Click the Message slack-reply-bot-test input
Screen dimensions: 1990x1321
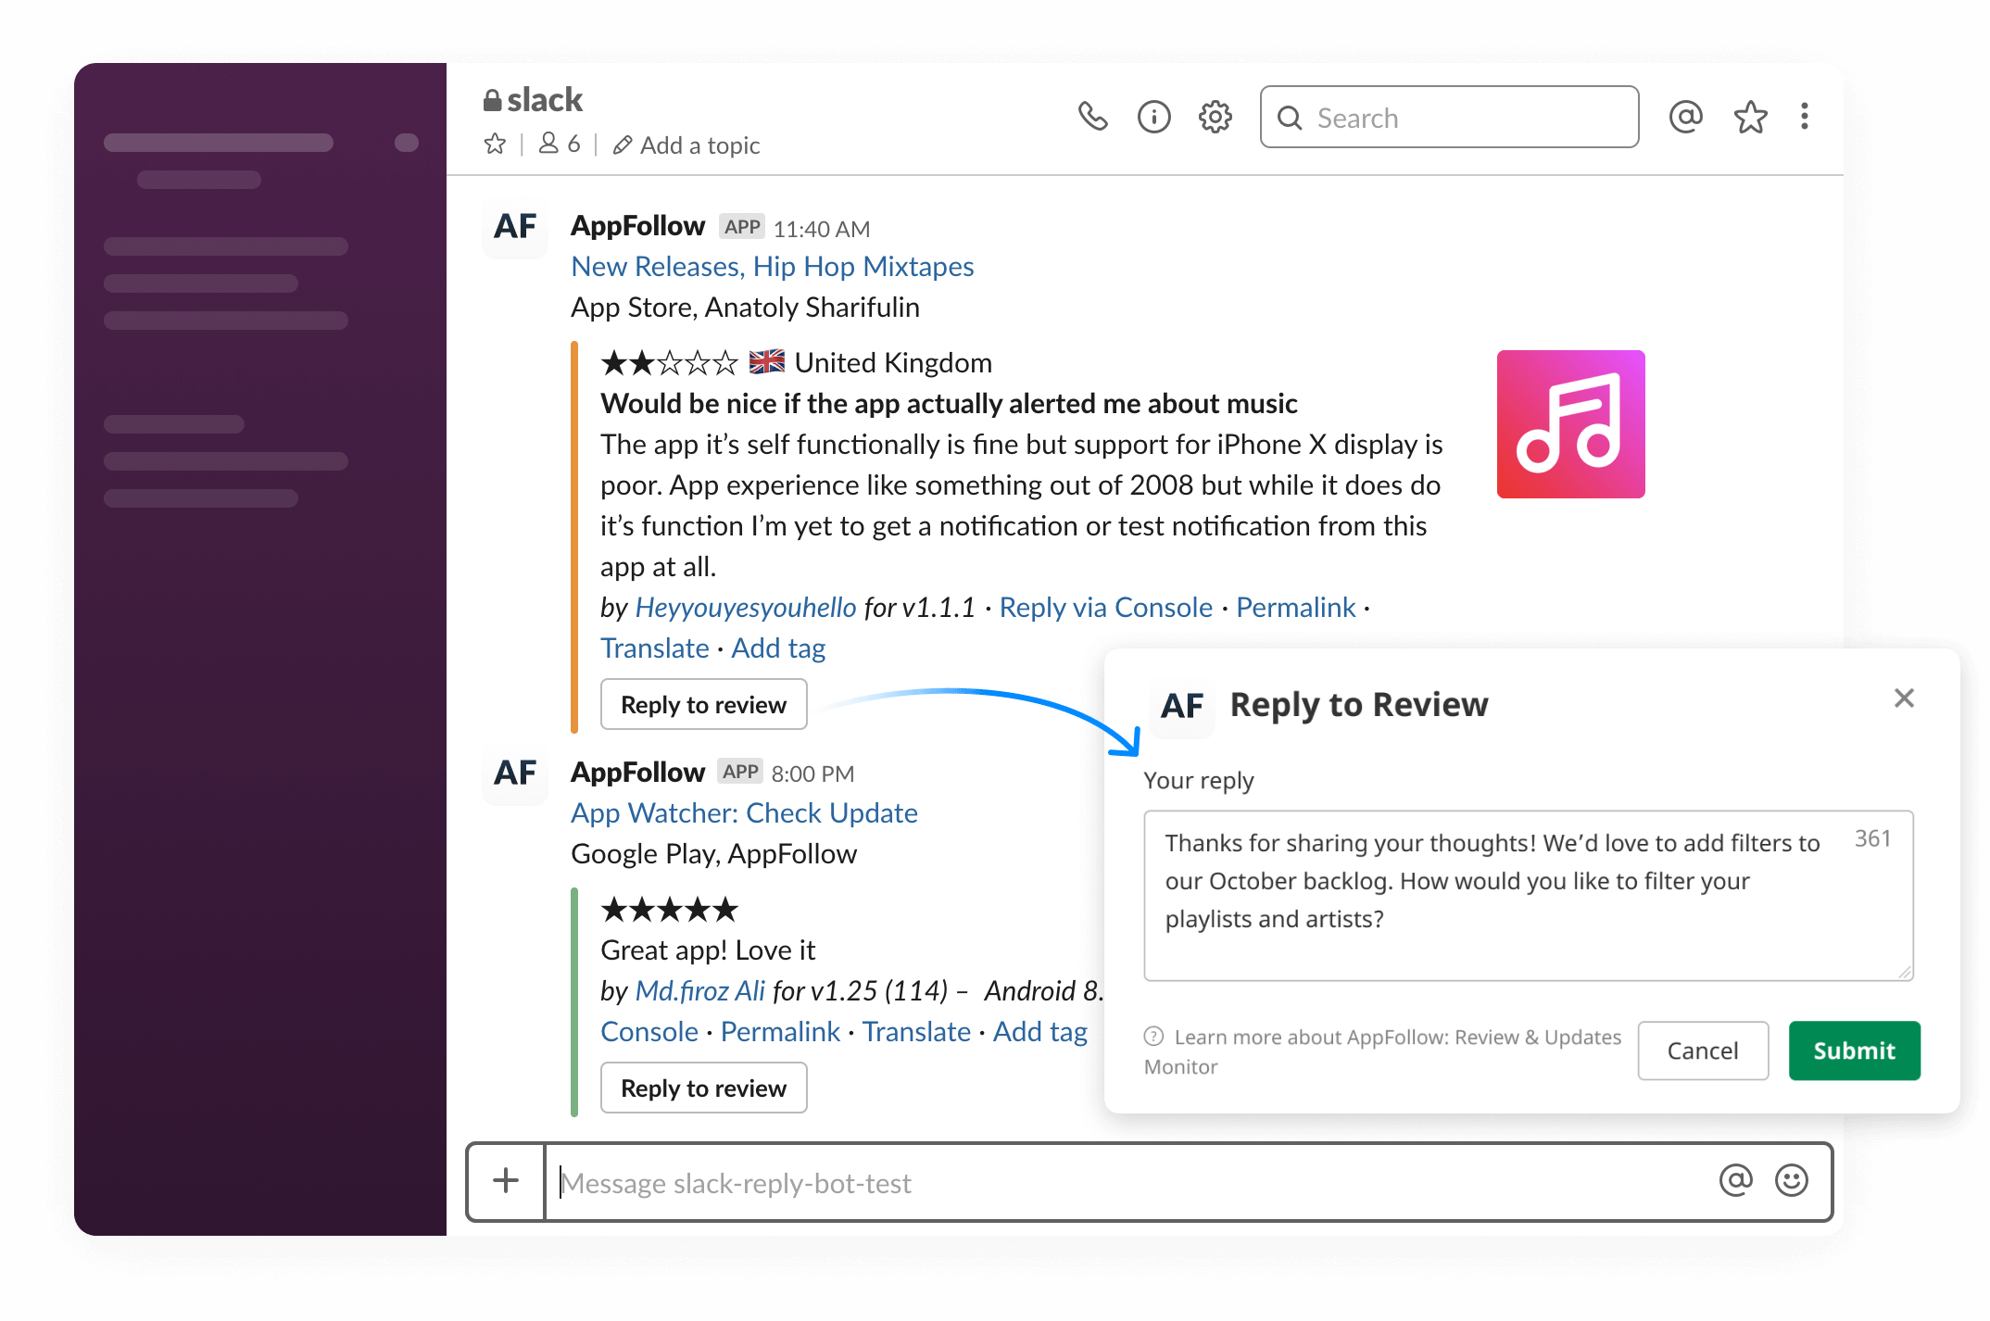point(1126,1183)
